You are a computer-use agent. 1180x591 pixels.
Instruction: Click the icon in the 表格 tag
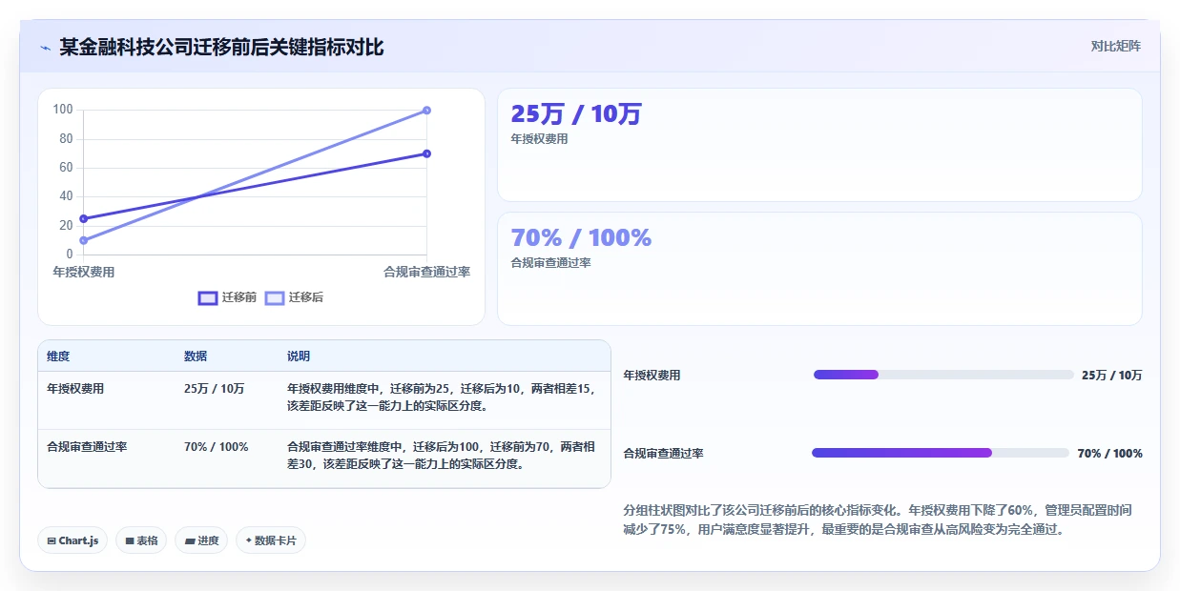coord(130,540)
